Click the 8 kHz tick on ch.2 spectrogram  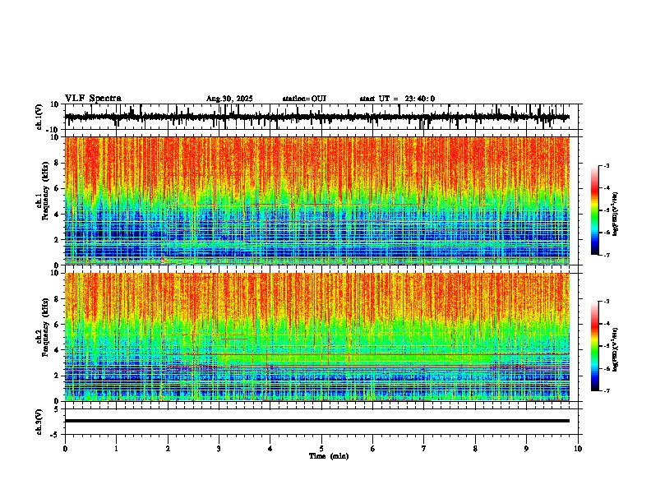tap(58, 299)
